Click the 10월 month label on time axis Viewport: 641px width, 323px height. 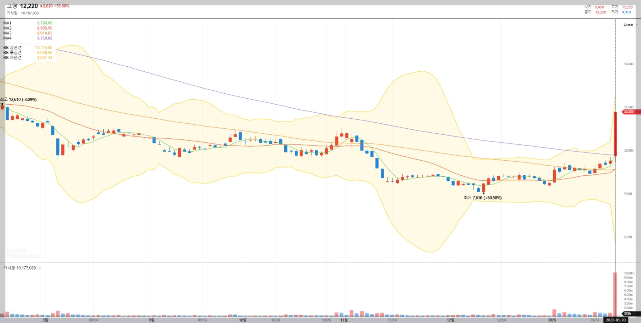(243, 320)
